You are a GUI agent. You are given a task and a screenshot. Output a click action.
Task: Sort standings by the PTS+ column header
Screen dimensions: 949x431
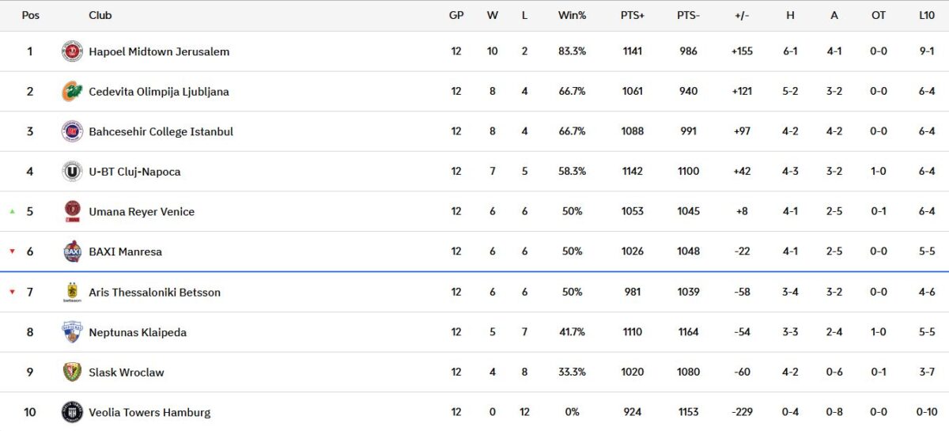pos(633,15)
